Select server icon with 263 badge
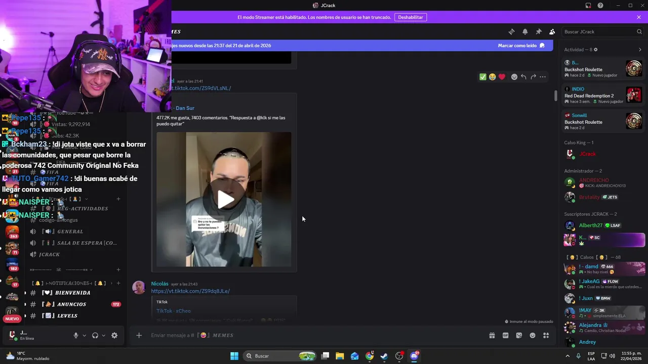648x364 pixels. (12, 232)
